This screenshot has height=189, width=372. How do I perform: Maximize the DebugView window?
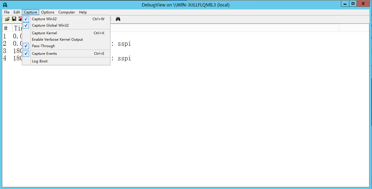point(353,4)
